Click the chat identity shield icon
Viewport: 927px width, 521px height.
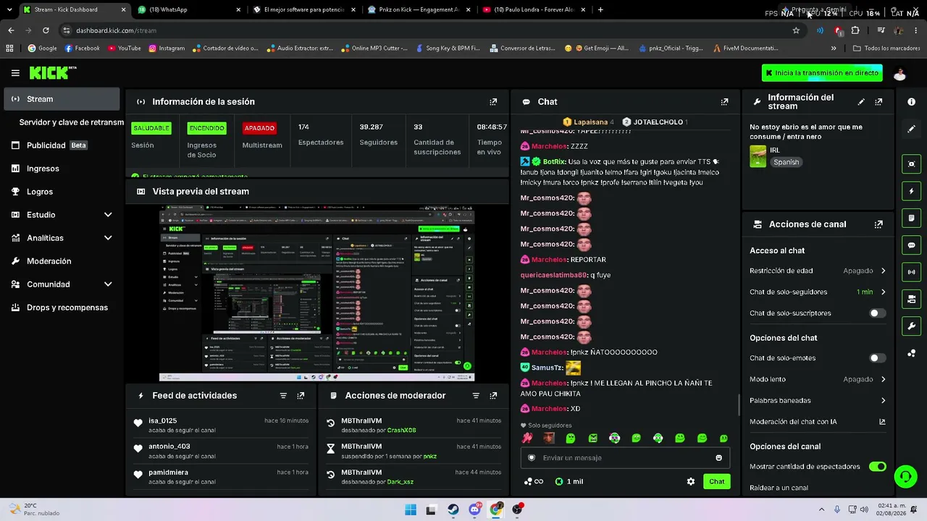[532, 458]
